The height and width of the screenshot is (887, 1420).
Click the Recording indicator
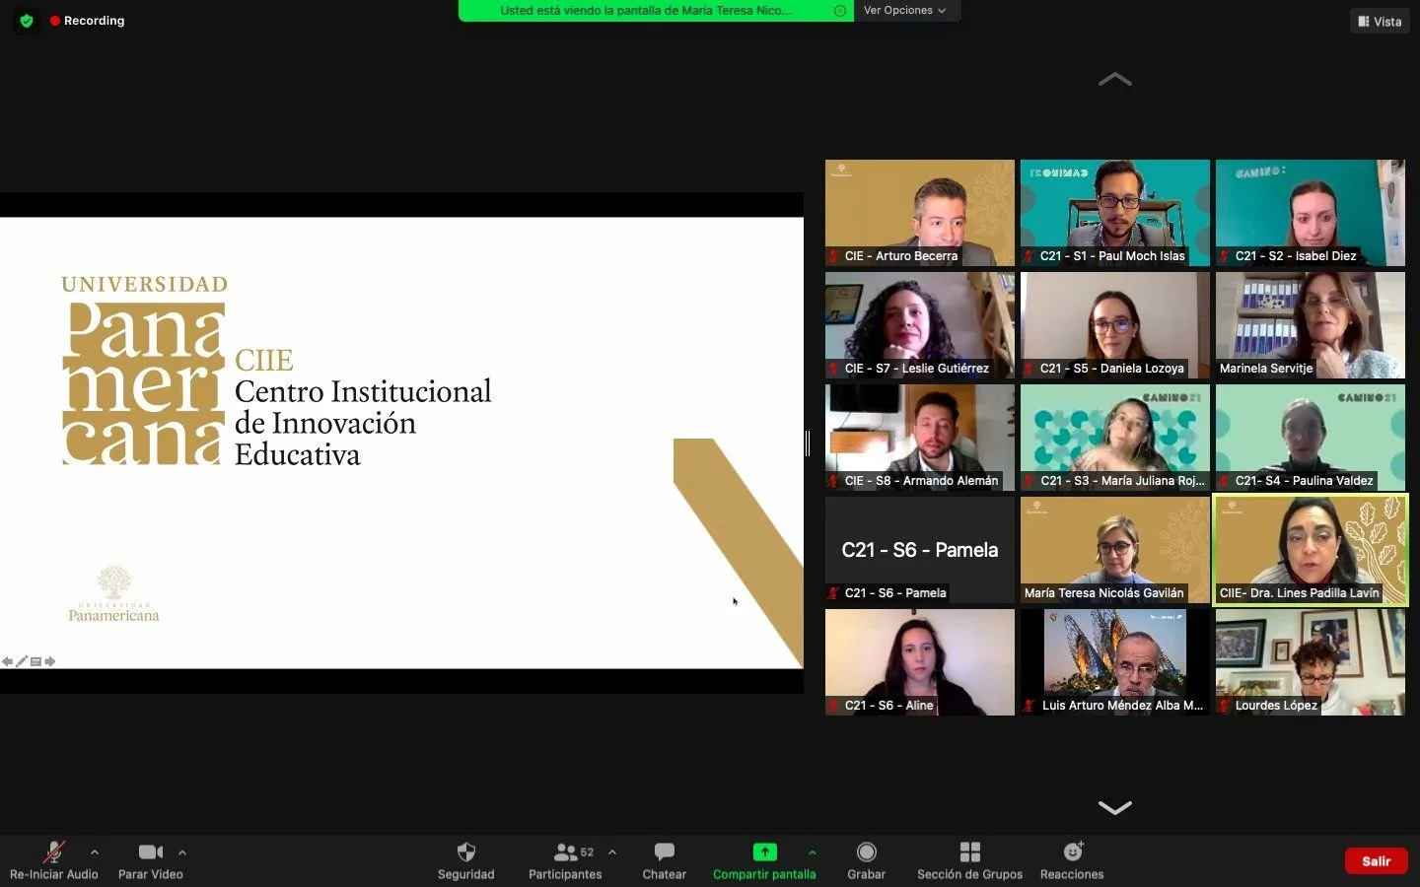88,21
